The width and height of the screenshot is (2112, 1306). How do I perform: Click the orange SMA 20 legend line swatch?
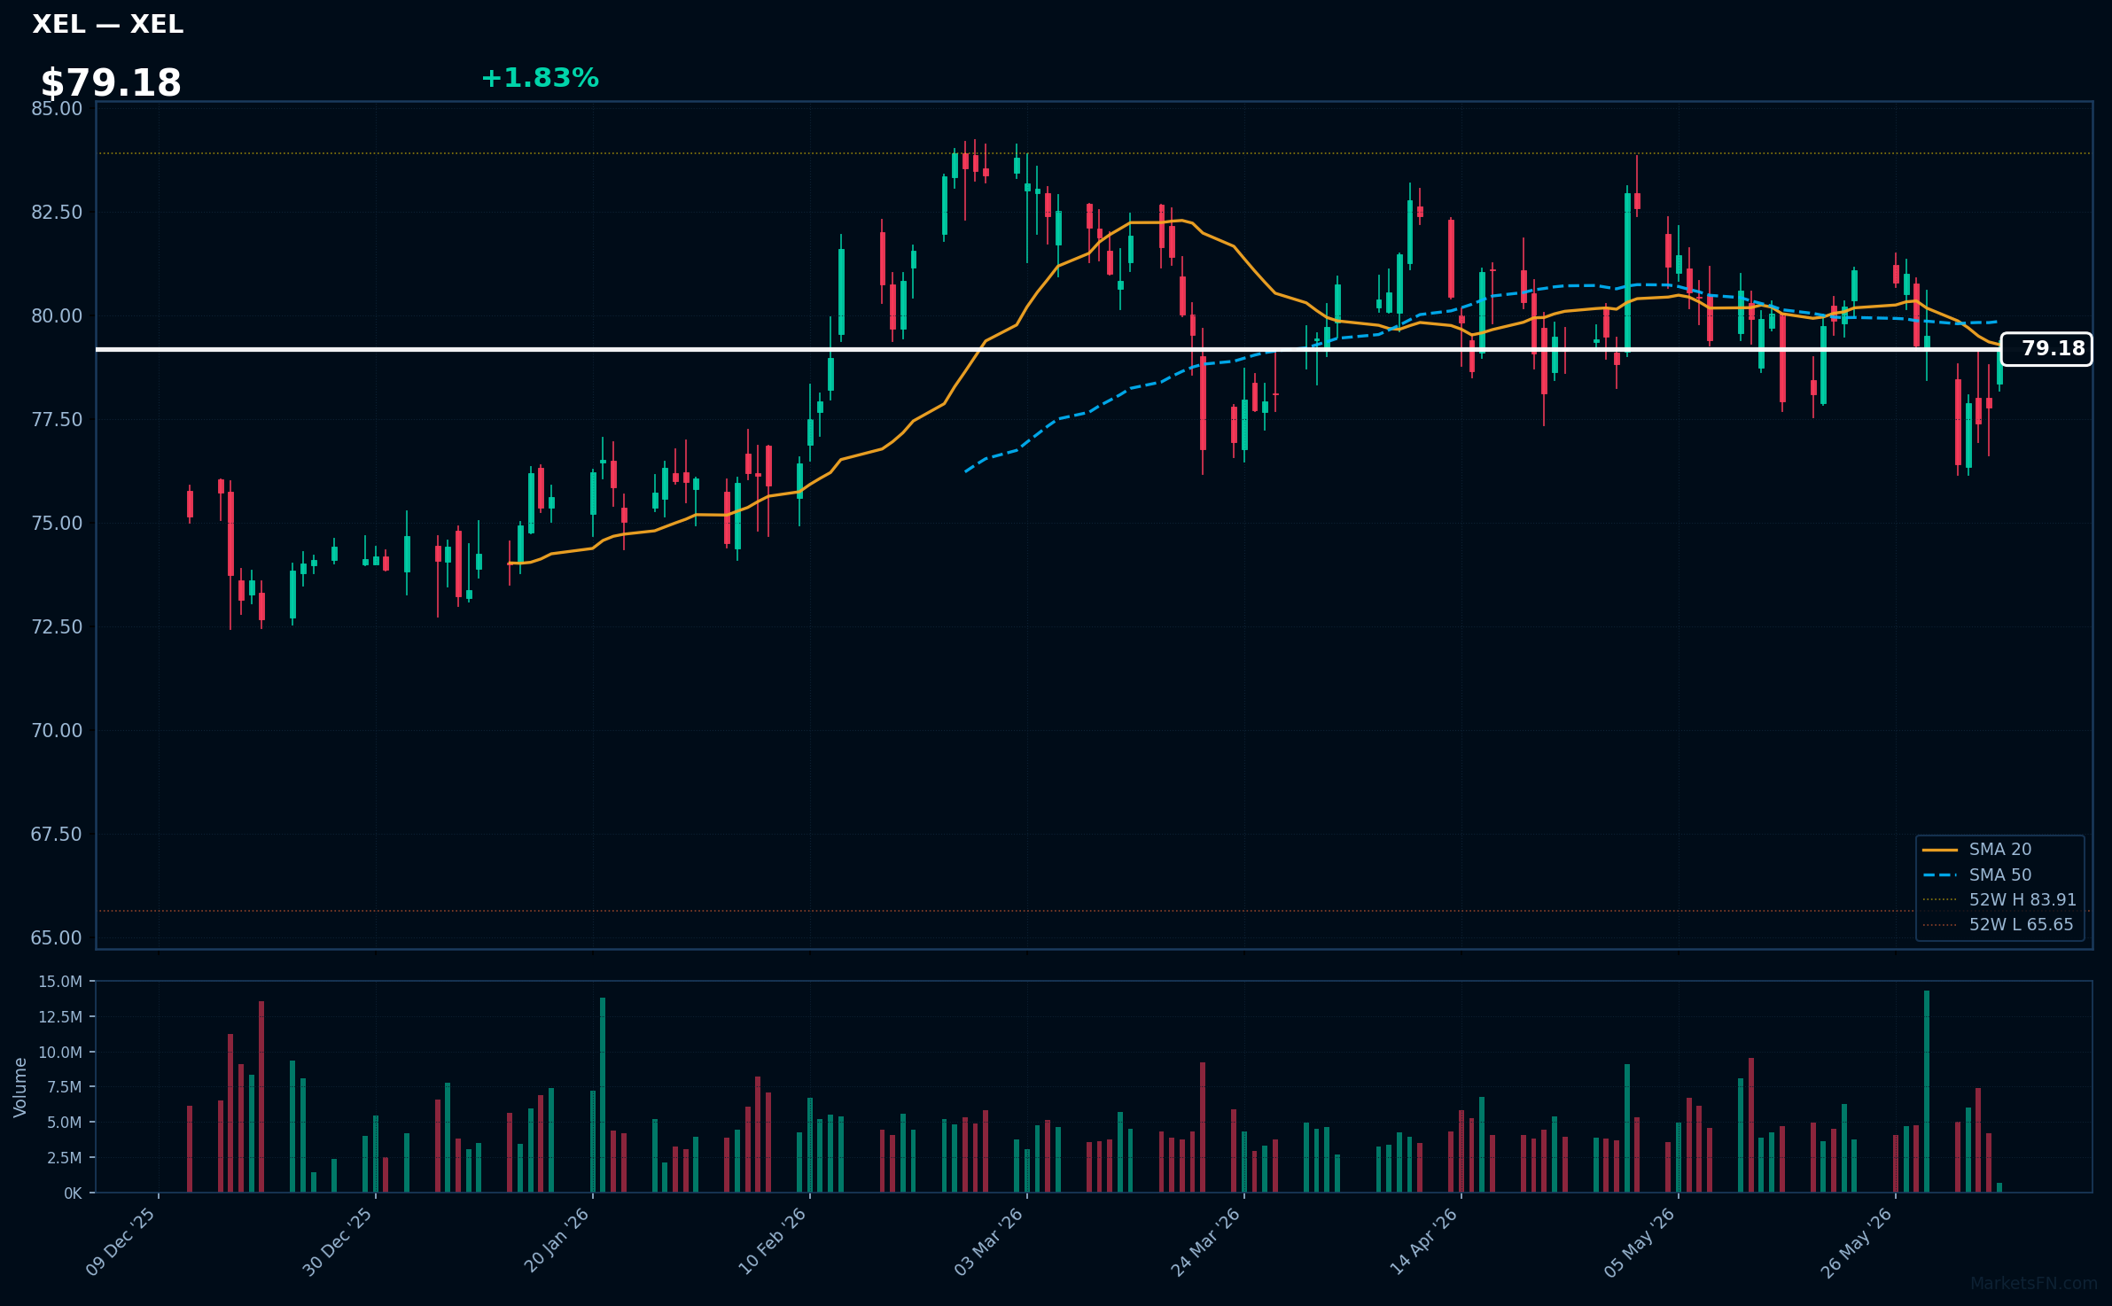pyautogui.click(x=1940, y=850)
